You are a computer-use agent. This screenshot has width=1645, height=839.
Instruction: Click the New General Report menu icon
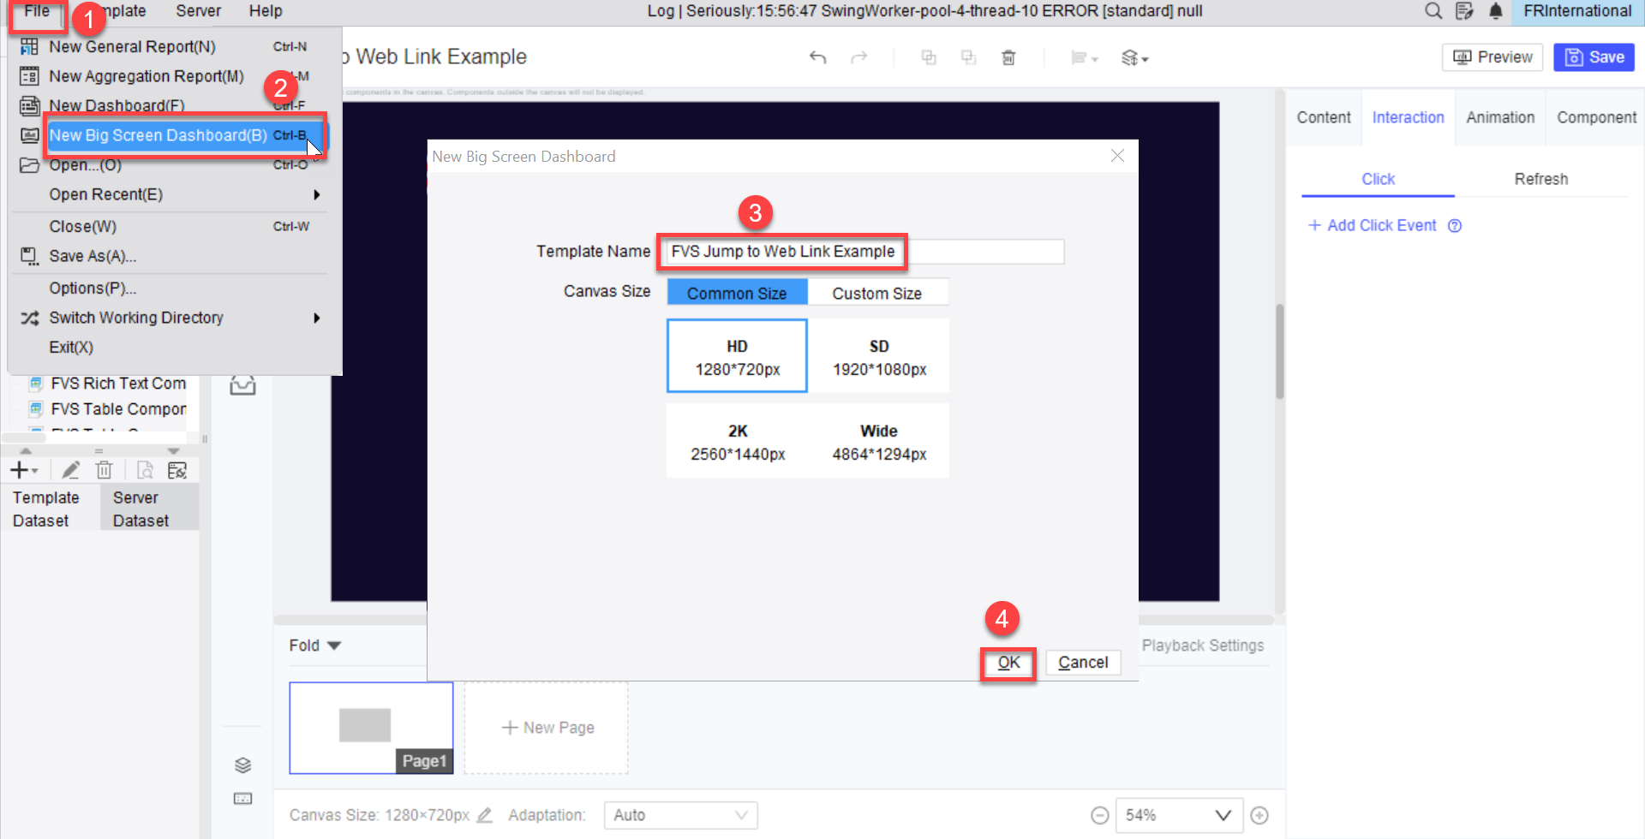[29, 47]
